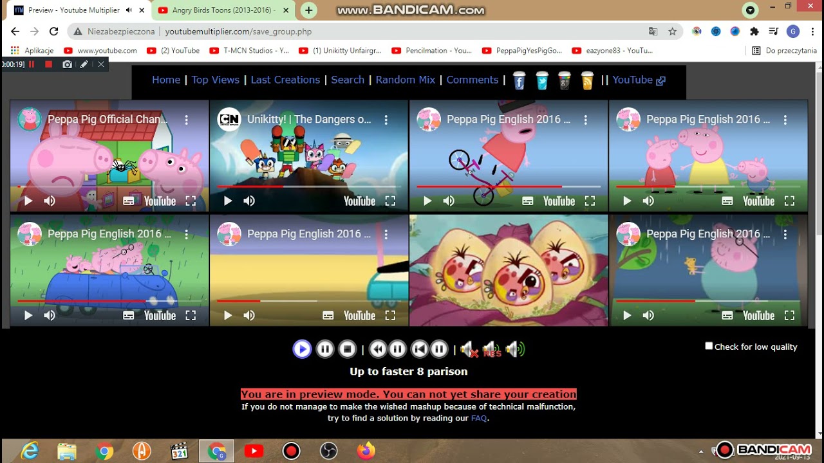
Task: Go to Top Views
Action: pyautogui.click(x=215, y=80)
